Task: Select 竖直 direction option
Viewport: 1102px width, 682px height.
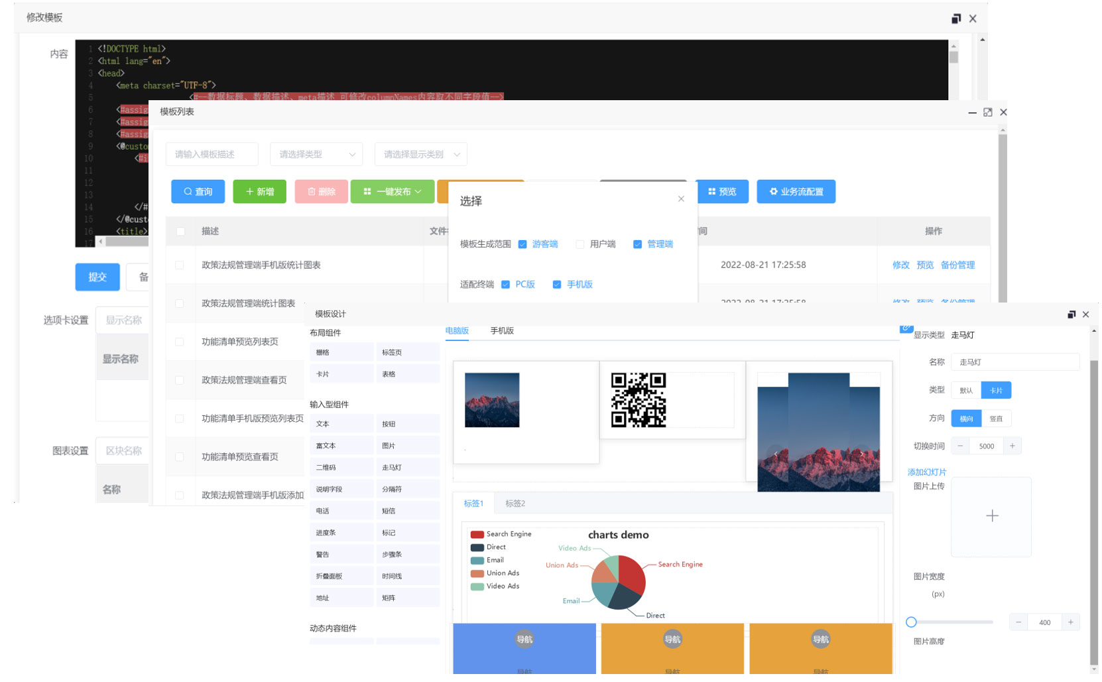Action: [996, 419]
